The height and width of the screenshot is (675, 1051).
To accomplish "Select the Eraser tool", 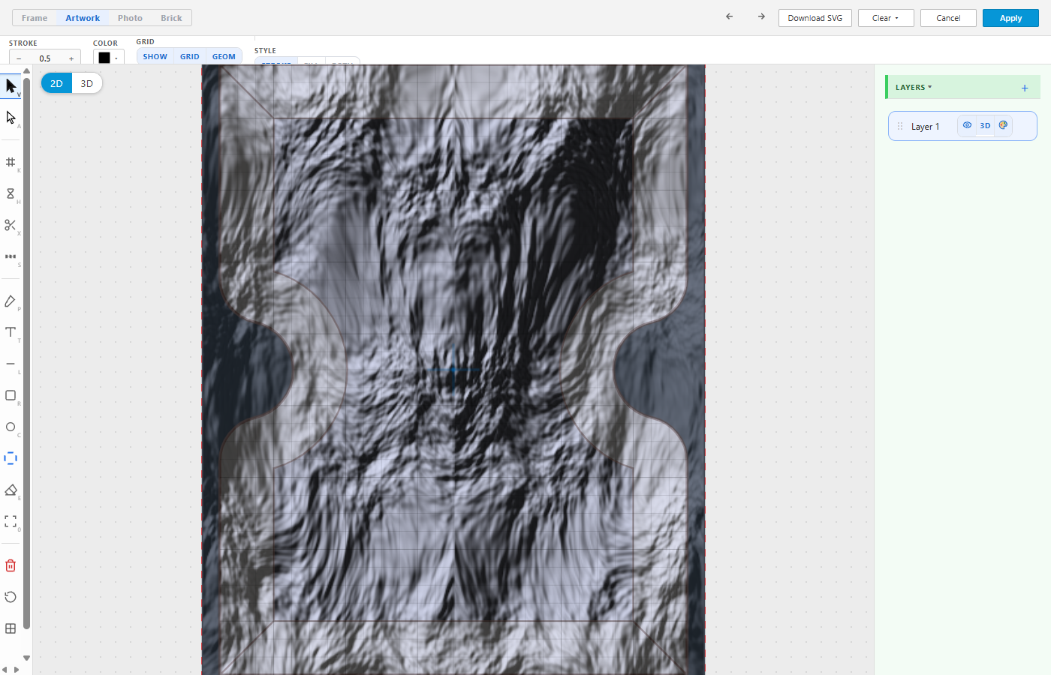I will (x=11, y=490).
